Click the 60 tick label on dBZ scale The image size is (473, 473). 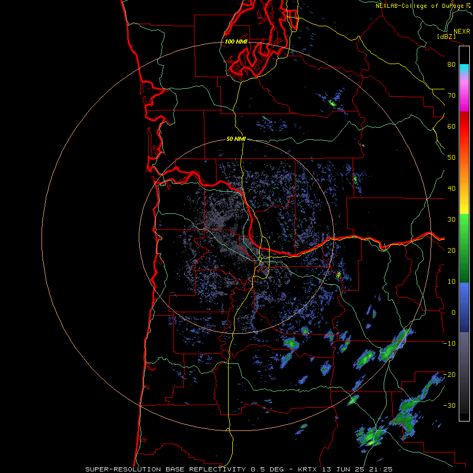tap(451, 127)
